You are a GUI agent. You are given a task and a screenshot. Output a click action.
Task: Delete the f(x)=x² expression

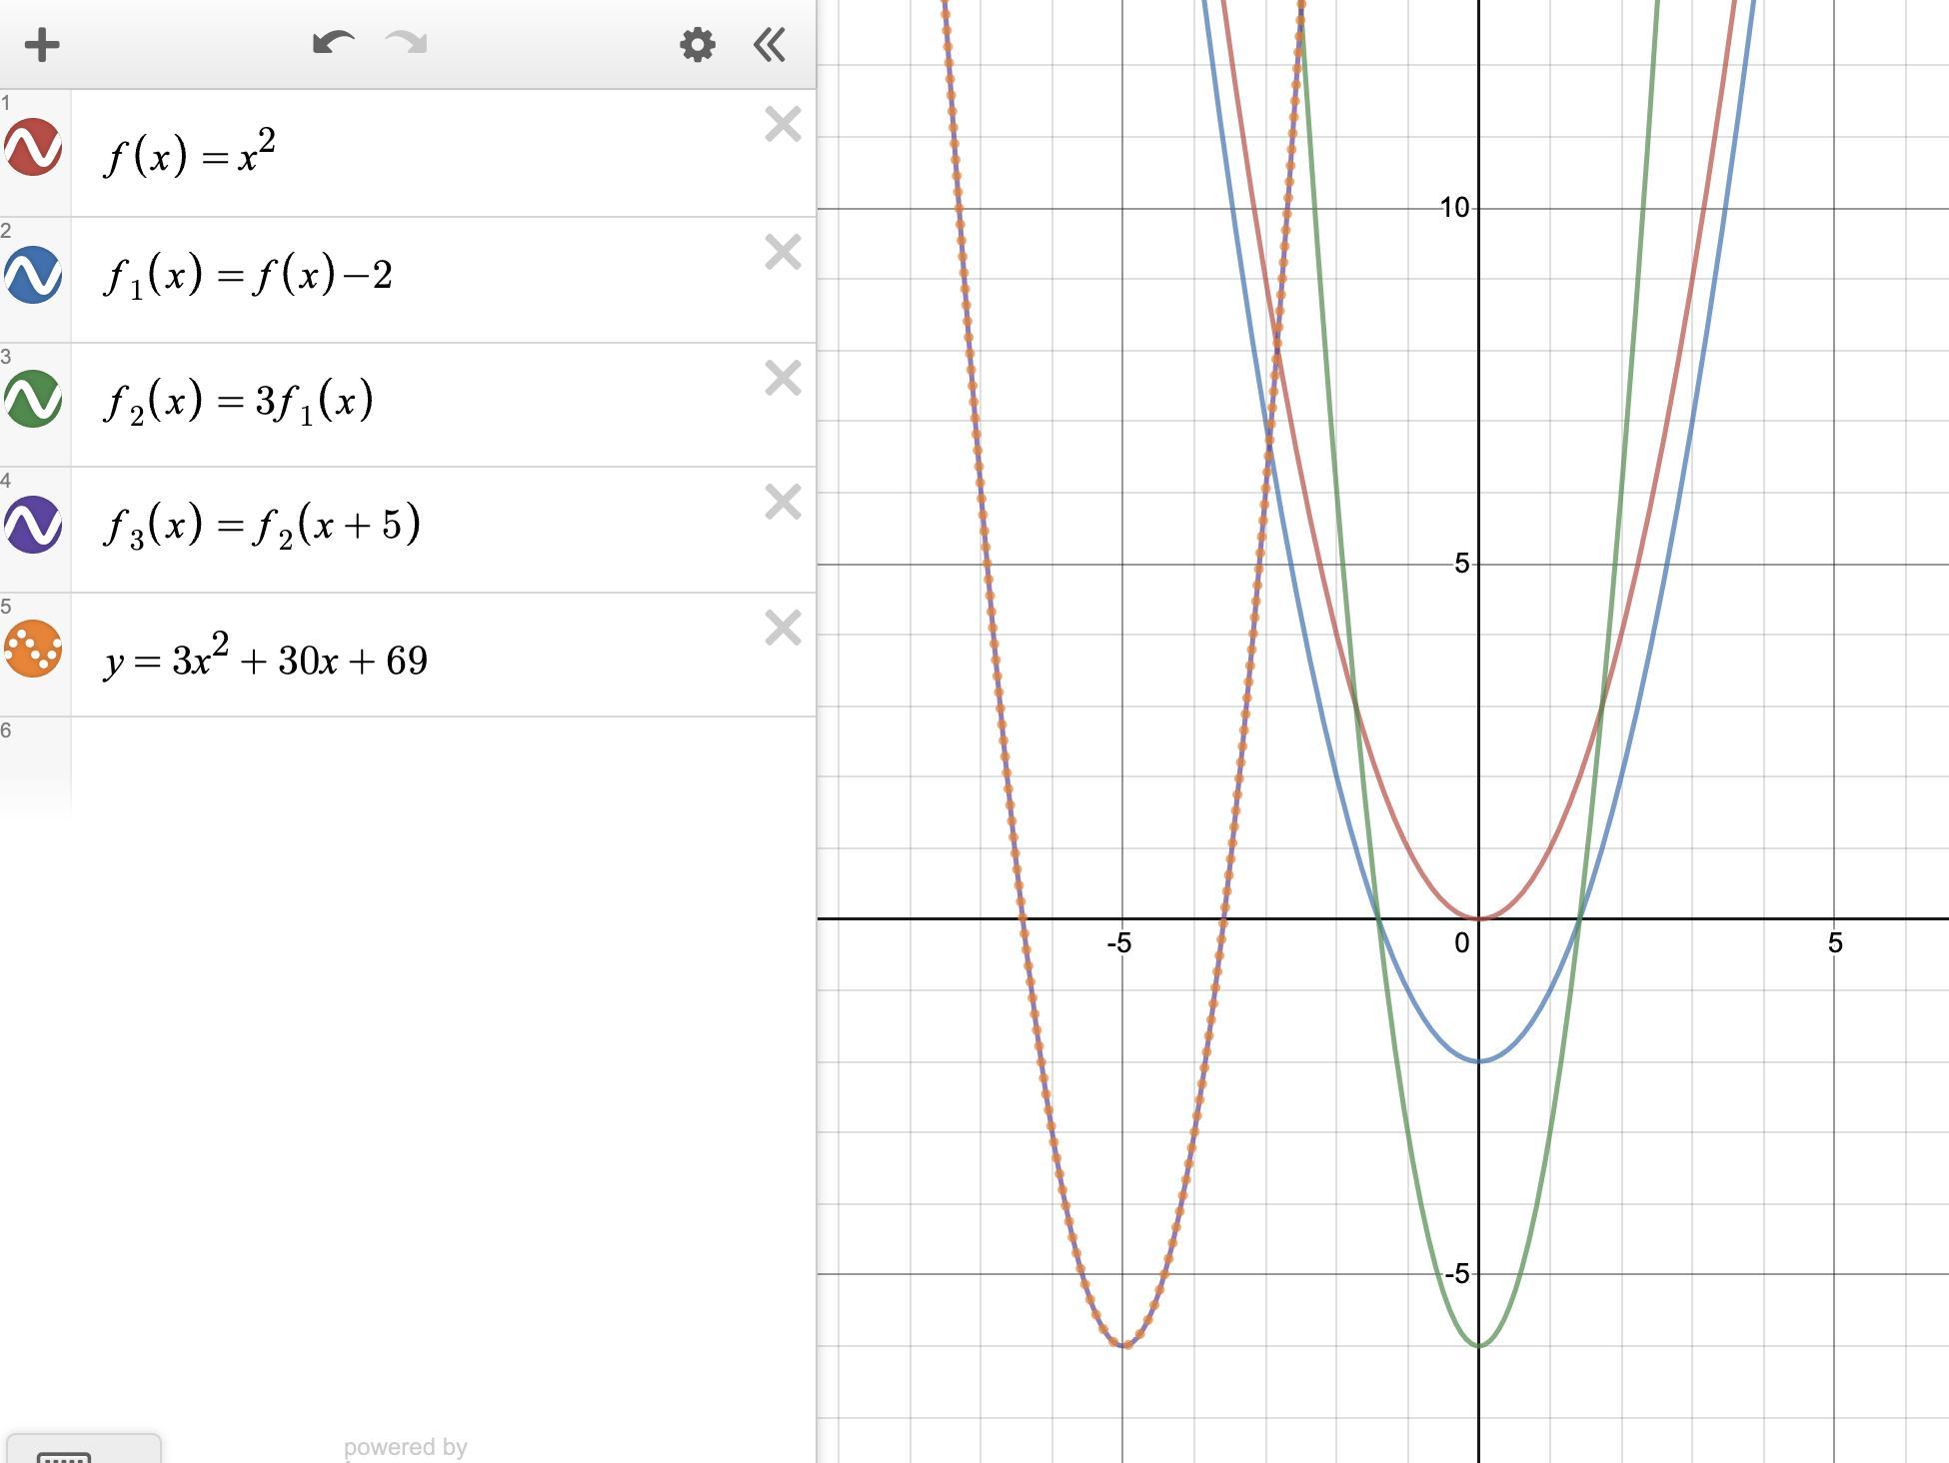783,125
